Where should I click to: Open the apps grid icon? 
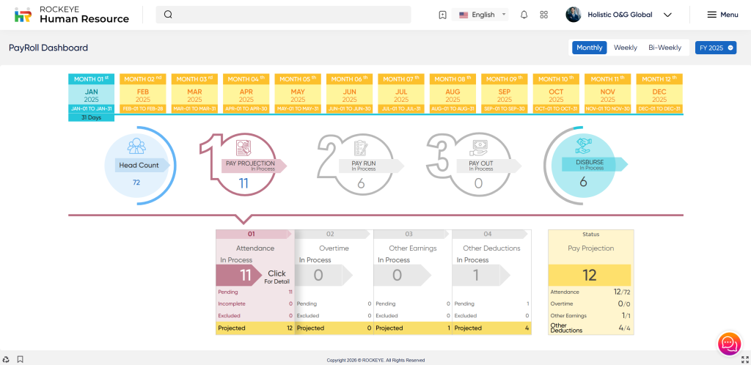(x=543, y=15)
